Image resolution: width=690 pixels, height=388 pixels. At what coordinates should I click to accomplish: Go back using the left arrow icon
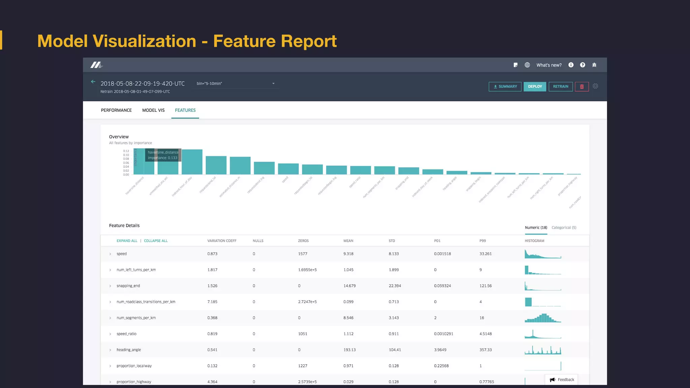pyautogui.click(x=93, y=82)
